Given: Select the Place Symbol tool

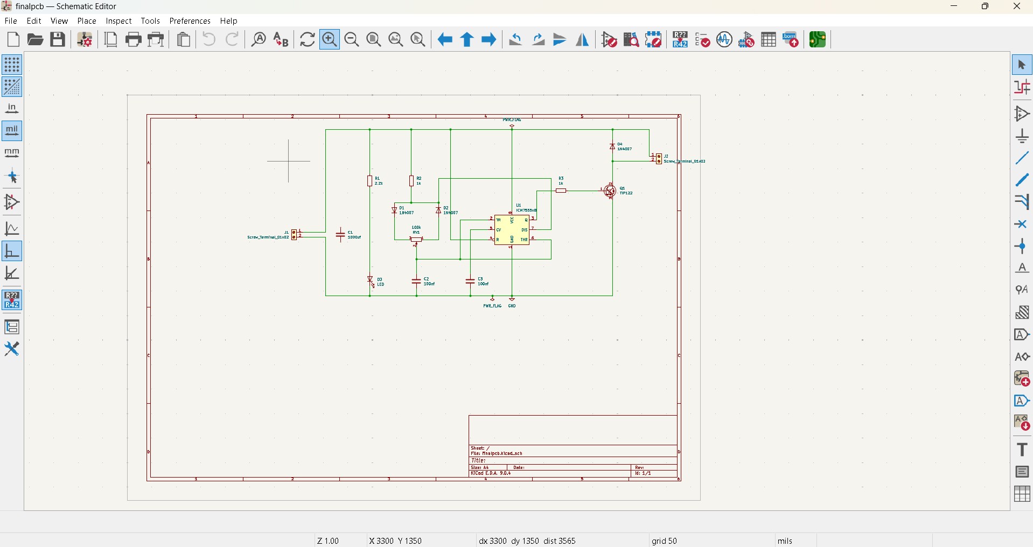Looking at the screenshot, I should click(x=1022, y=113).
